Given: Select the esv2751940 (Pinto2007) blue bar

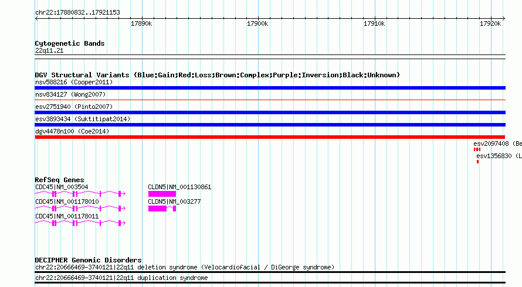Looking at the screenshot, I should (270, 112).
